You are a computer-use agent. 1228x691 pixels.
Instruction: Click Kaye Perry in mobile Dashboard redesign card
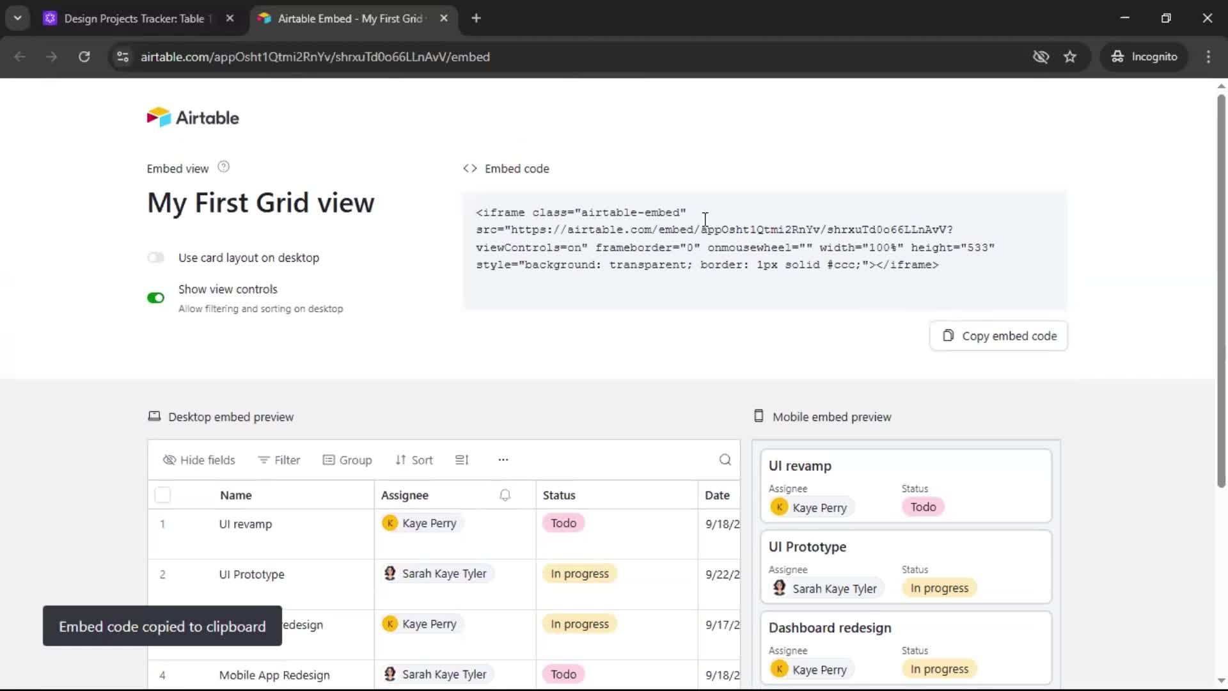tap(812, 669)
